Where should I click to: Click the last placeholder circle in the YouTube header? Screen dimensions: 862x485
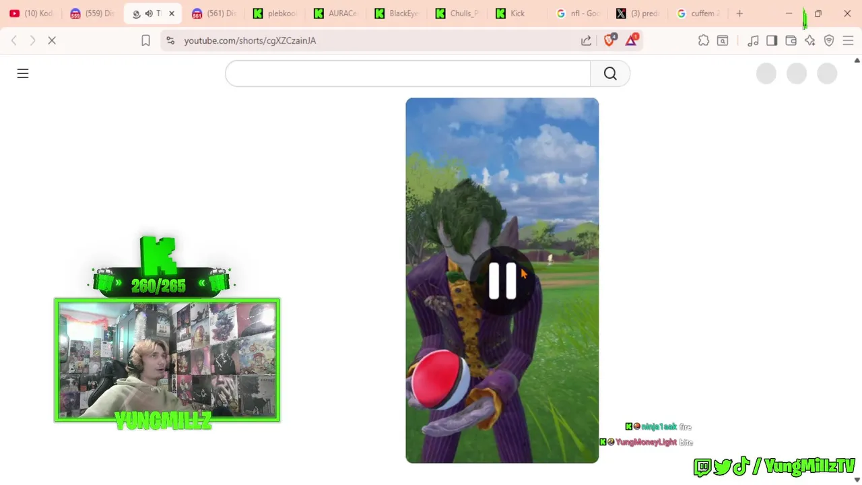827,73
